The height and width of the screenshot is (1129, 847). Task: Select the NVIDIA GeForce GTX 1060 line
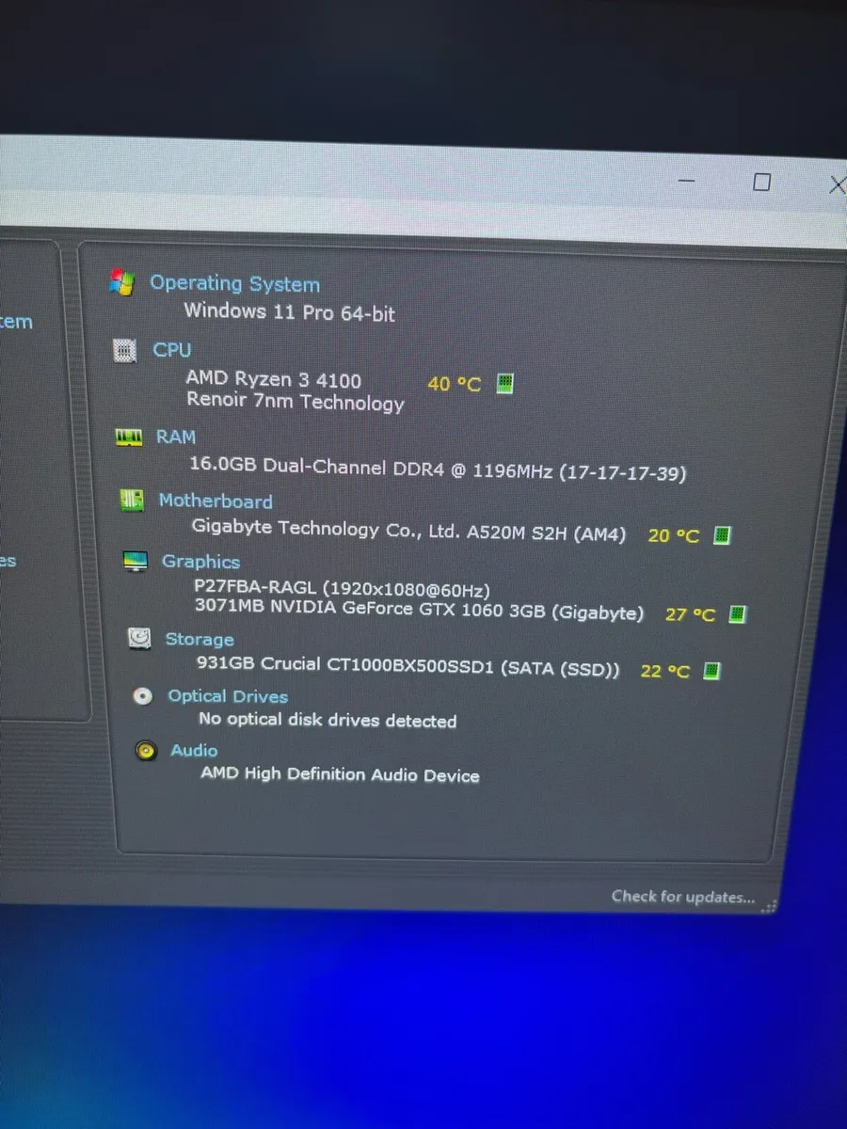419,610
